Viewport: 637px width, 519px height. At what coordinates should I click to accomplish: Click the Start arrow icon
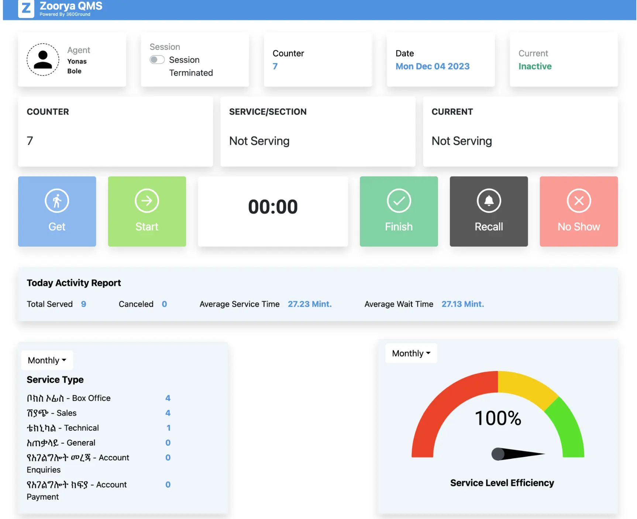[147, 201]
